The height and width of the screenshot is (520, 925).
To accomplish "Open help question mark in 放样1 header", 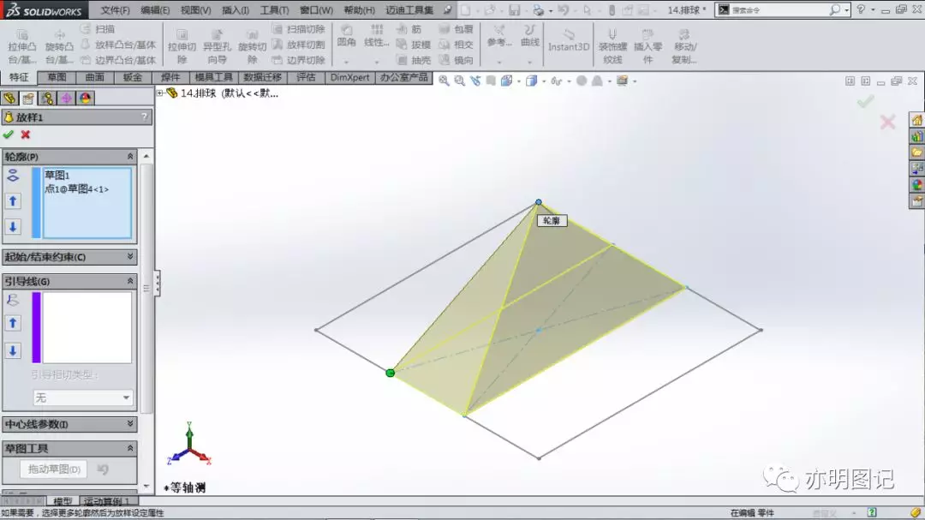I will [x=144, y=117].
